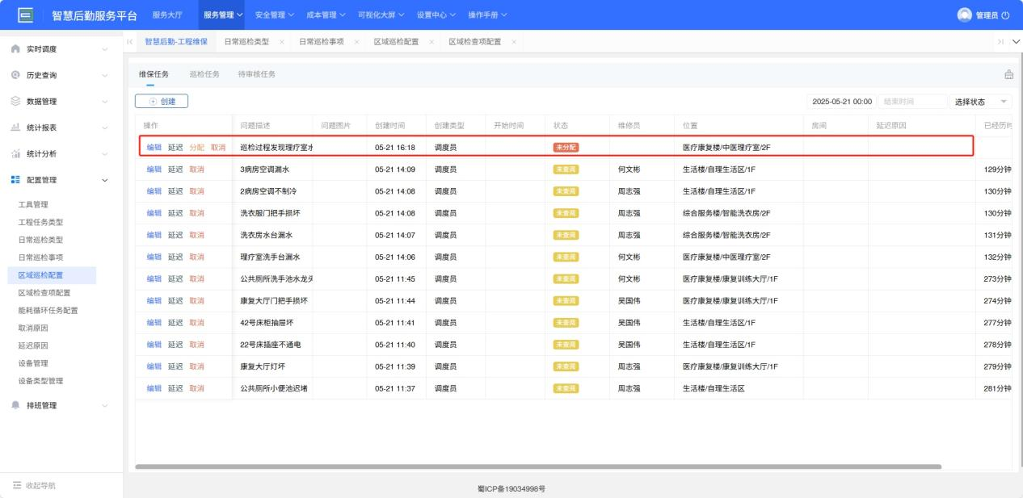This screenshot has height=498, width=1023.
Task: Expand the 服务管理 top menu
Action: (223, 15)
